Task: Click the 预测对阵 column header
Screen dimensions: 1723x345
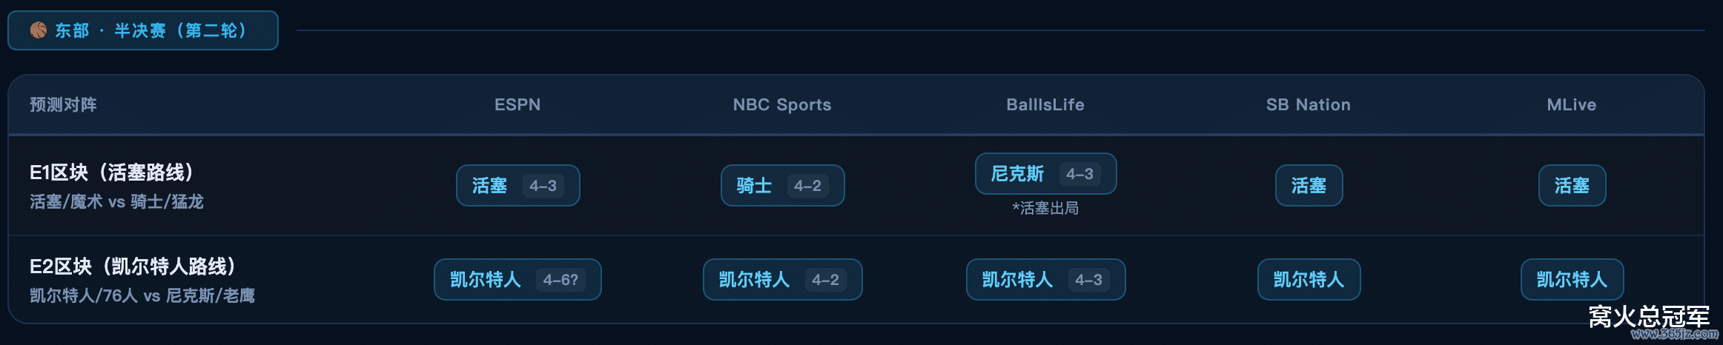Action: (63, 105)
